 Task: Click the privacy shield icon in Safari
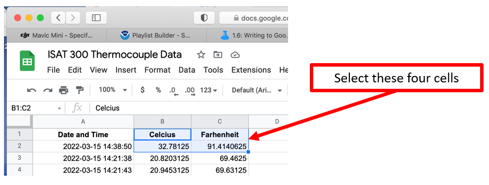tap(204, 18)
